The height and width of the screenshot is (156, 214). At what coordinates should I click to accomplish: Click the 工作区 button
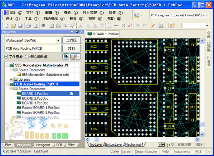72,40
